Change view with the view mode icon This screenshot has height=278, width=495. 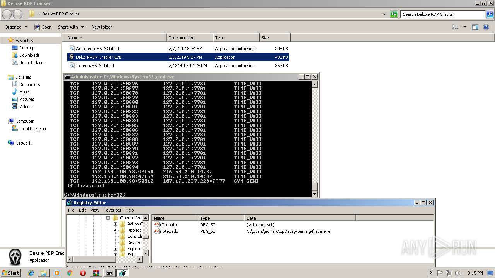tap(456, 27)
